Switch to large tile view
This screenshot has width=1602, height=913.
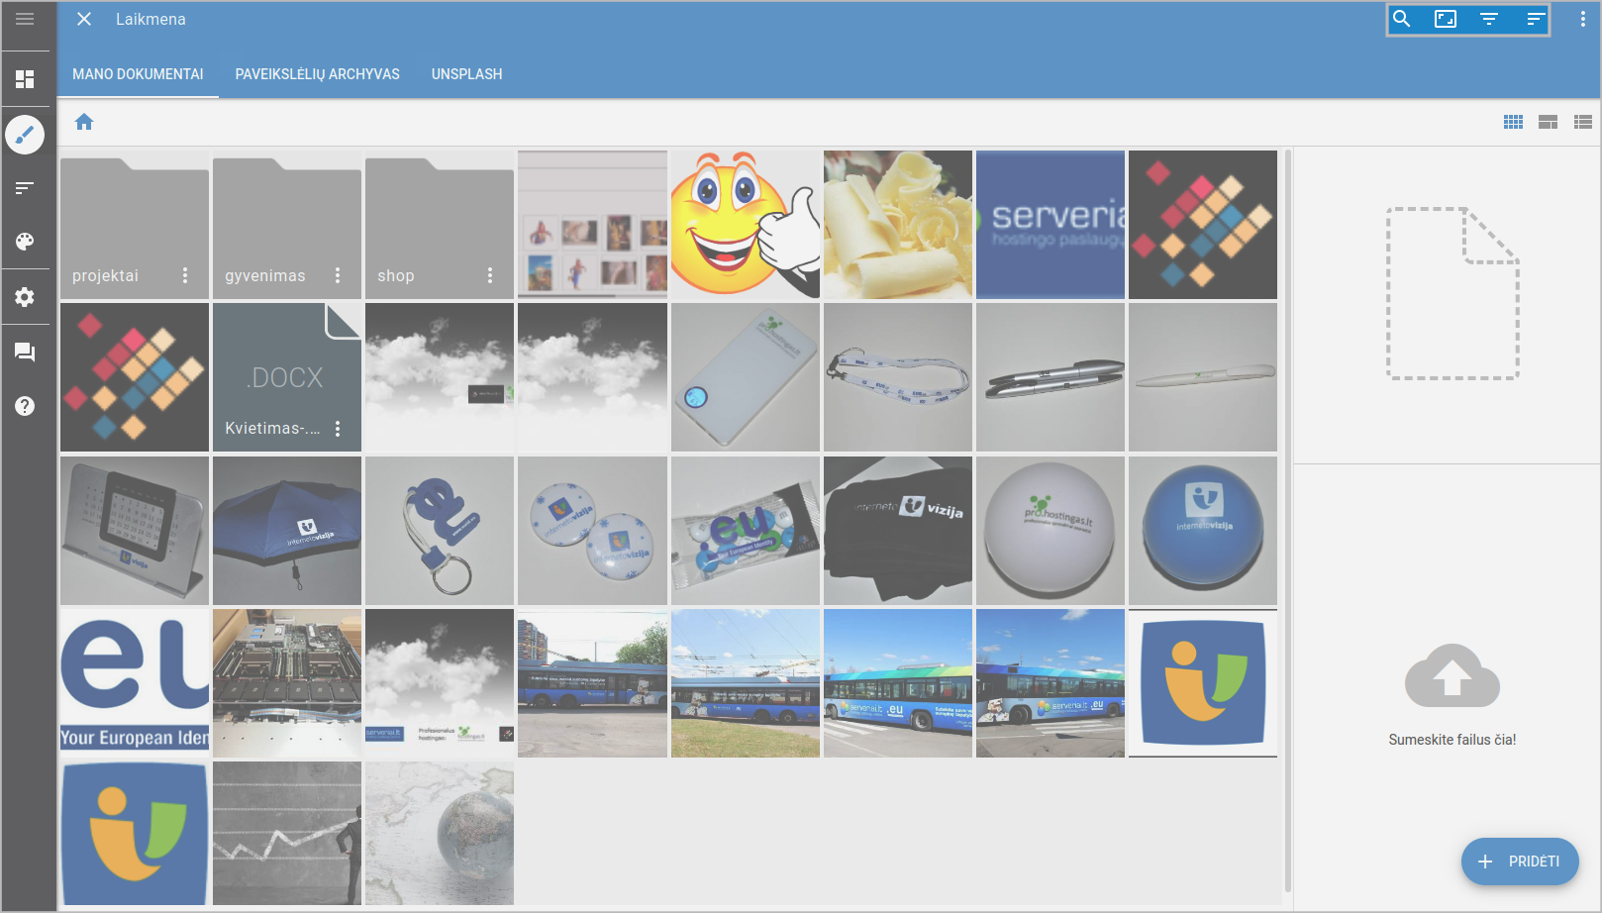tap(1548, 122)
